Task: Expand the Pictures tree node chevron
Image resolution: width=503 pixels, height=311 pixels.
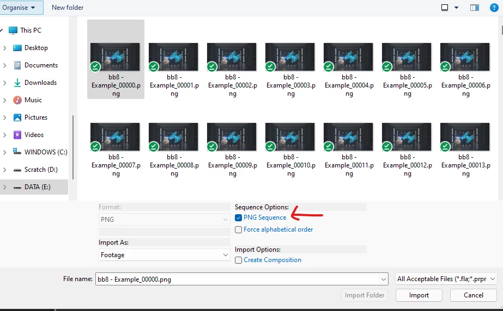Action: pos(4,117)
